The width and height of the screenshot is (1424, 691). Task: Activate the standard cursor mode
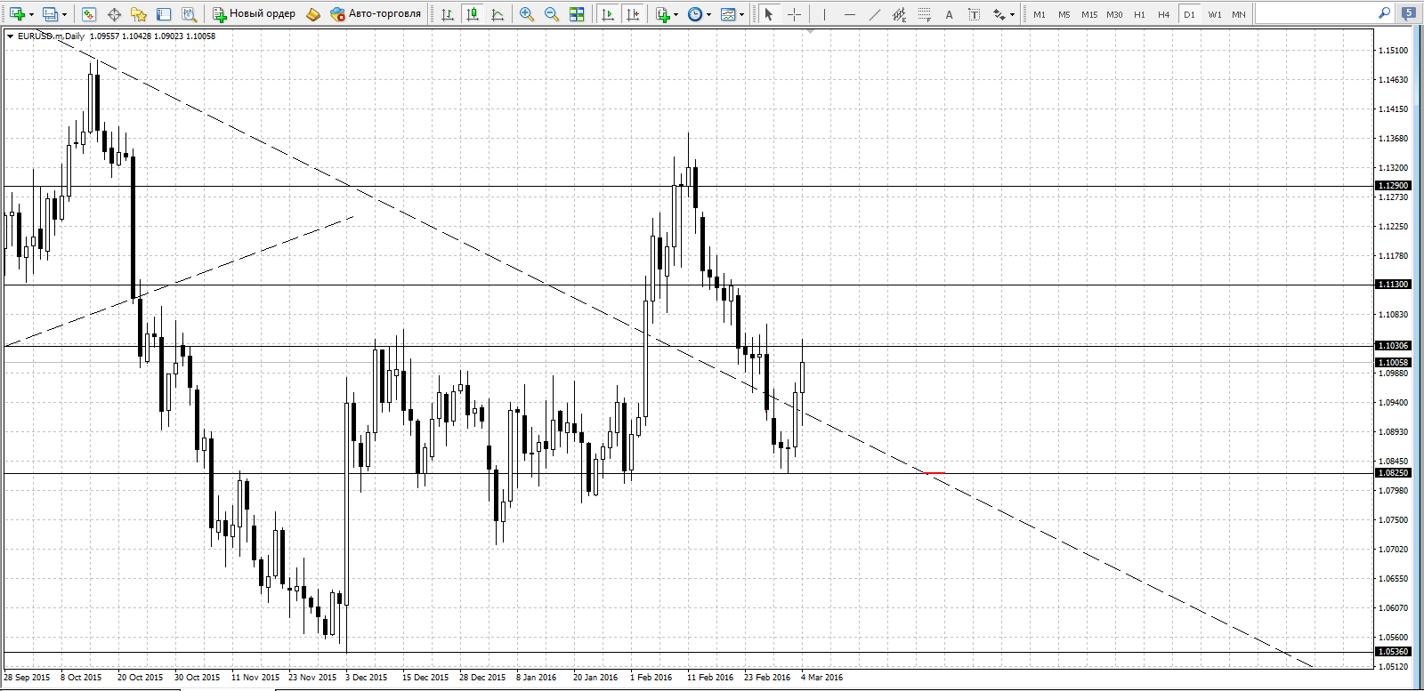click(769, 14)
